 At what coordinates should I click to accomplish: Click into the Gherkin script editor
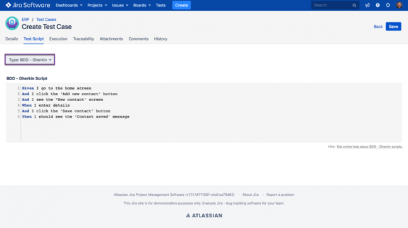(204, 112)
